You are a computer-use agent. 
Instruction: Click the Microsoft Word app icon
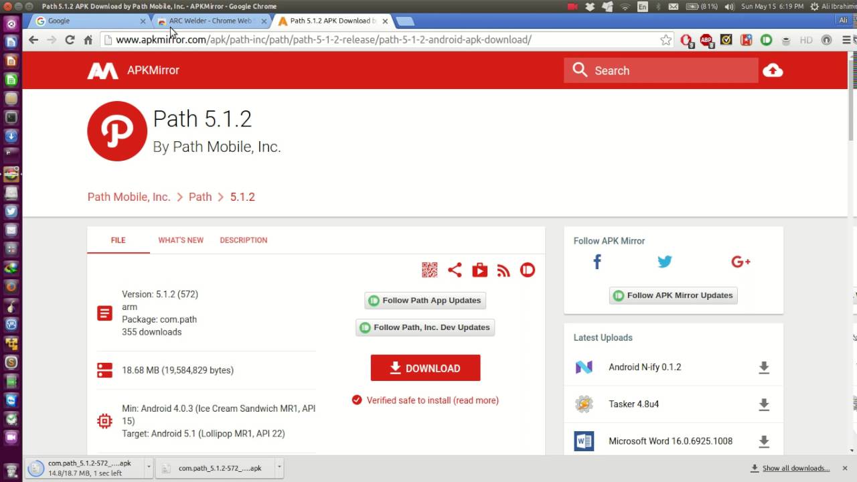click(584, 441)
